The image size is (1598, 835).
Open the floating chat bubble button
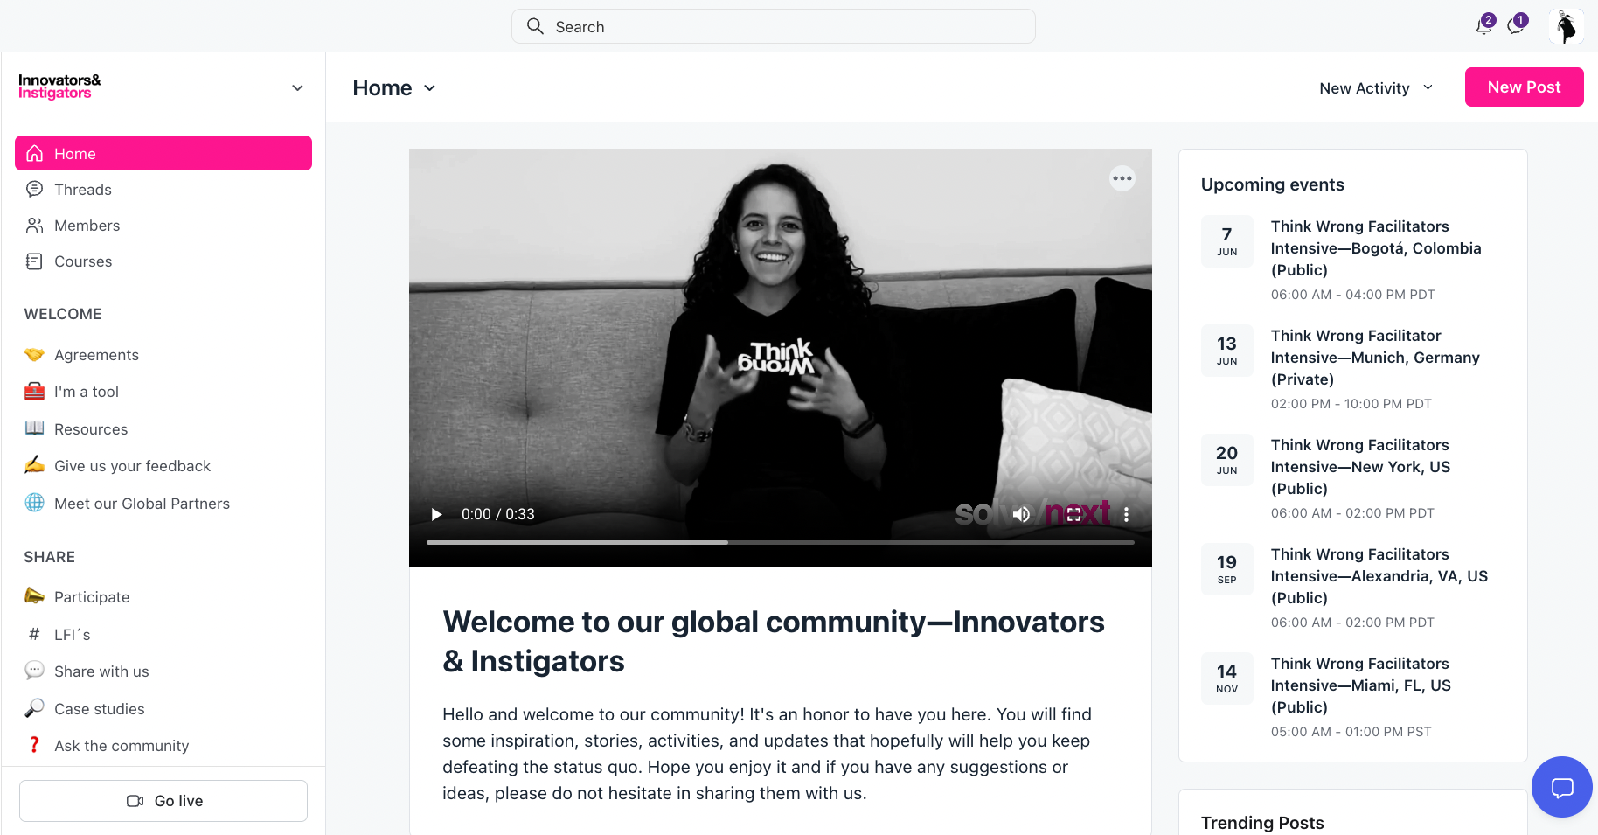coord(1561,787)
